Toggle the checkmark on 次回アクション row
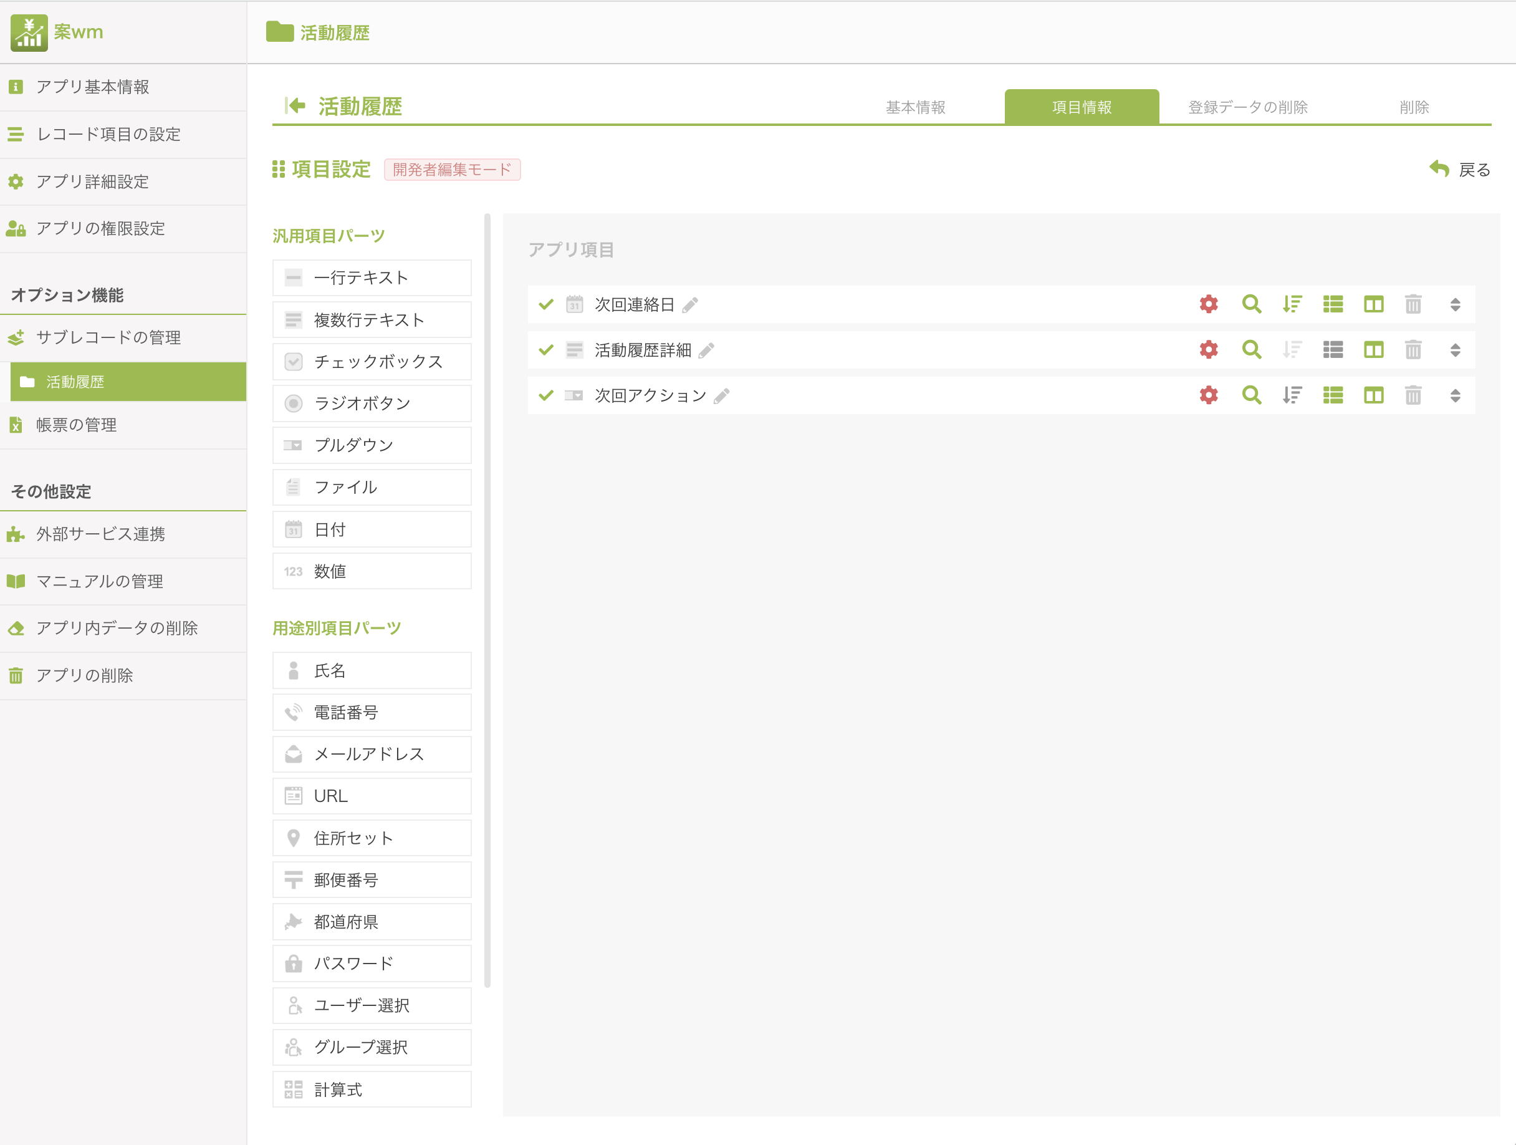Viewport: 1516px width, 1145px height. pyautogui.click(x=546, y=395)
